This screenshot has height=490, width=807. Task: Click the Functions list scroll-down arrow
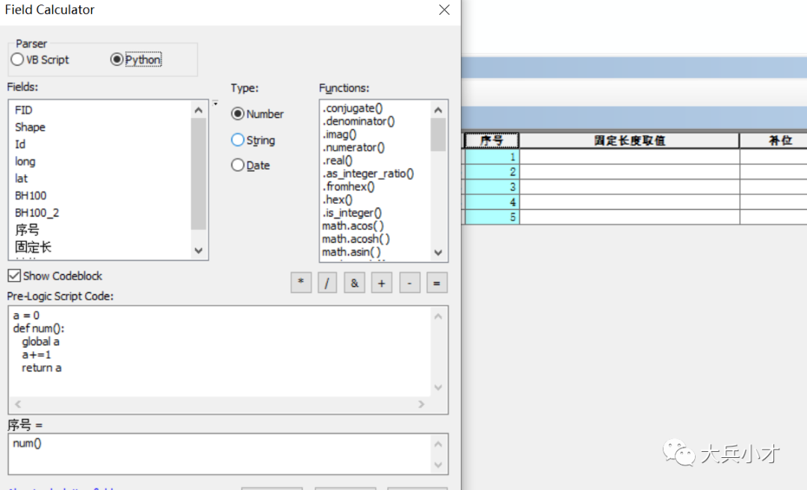pos(438,252)
